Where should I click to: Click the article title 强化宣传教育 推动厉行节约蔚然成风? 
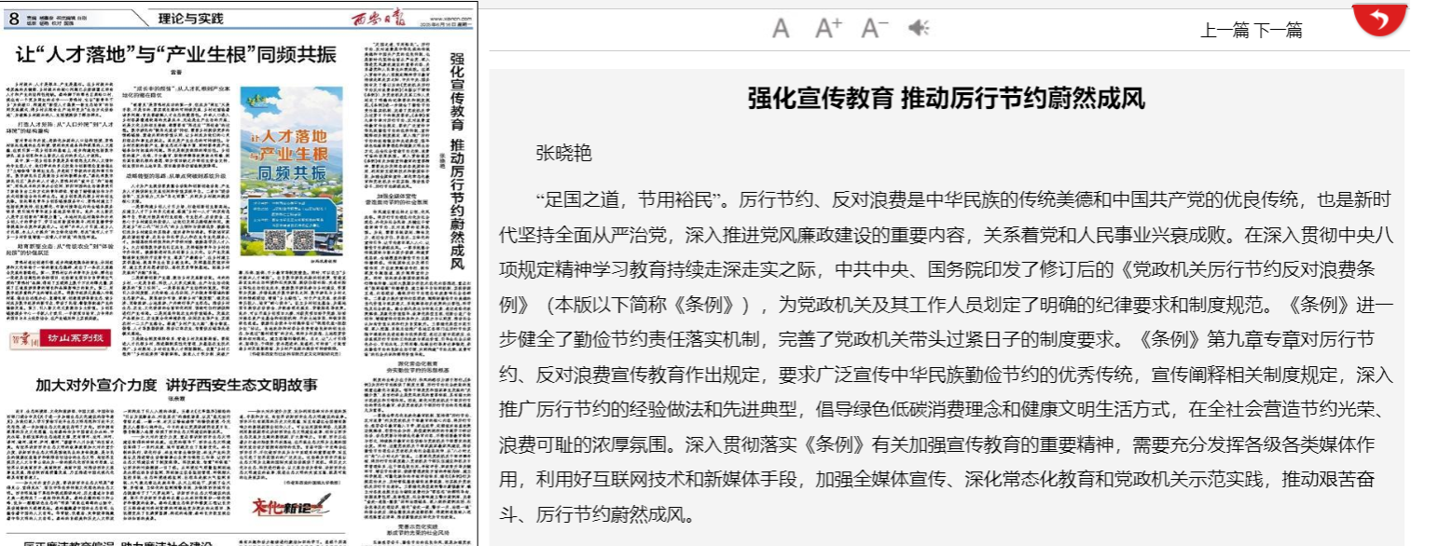tap(946, 99)
